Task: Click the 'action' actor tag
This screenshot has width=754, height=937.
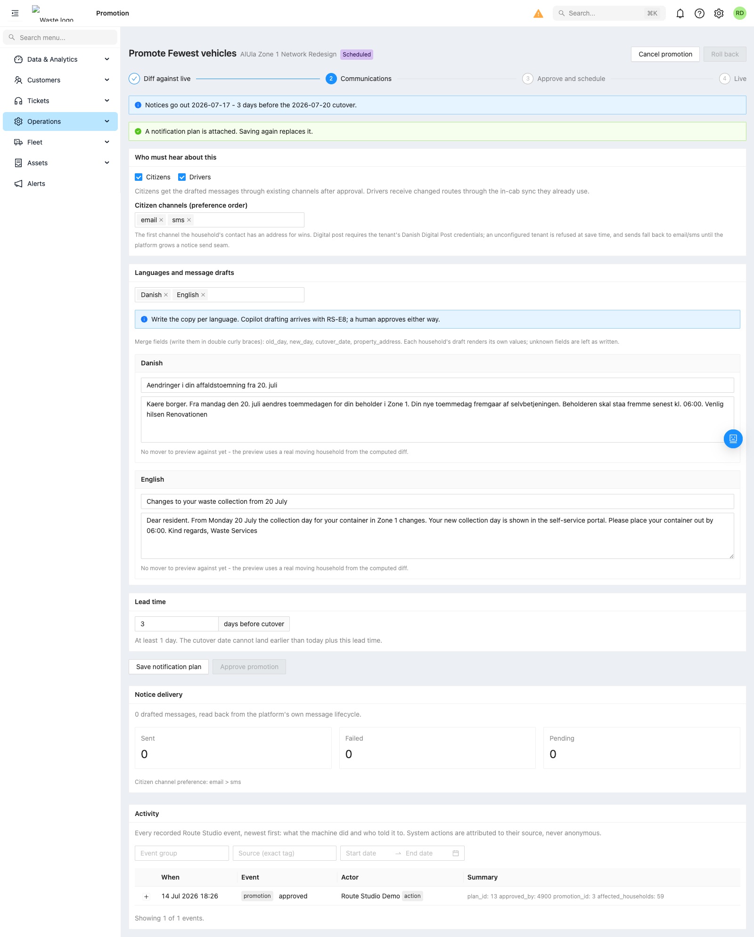Action: [412, 896]
